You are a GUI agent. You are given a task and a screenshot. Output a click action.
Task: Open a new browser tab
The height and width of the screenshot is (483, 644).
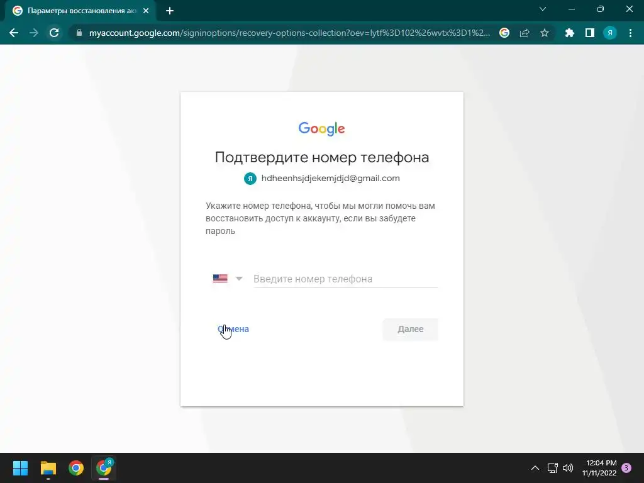pyautogui.click(x=170, y=11)
